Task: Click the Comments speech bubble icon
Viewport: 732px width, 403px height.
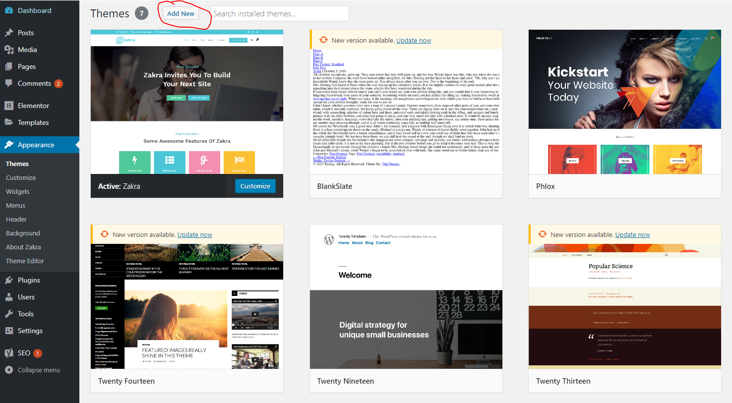Action: tap(9, 83)
